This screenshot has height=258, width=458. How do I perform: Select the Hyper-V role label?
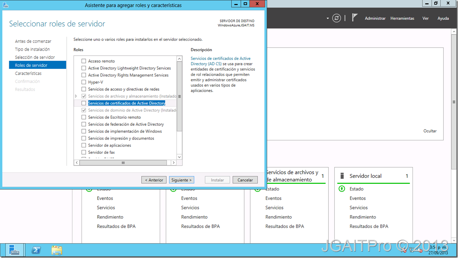pyautogui.click(x=95, y=82)
